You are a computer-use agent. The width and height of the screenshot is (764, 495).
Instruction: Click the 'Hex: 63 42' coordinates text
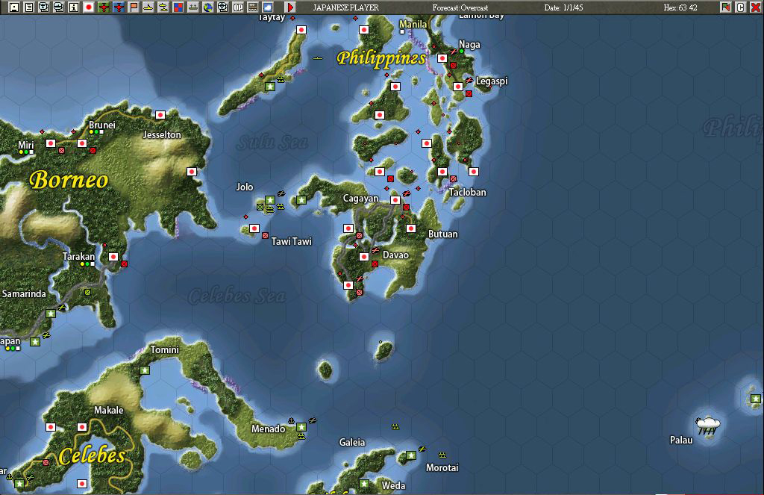click(x=680, y=7)
